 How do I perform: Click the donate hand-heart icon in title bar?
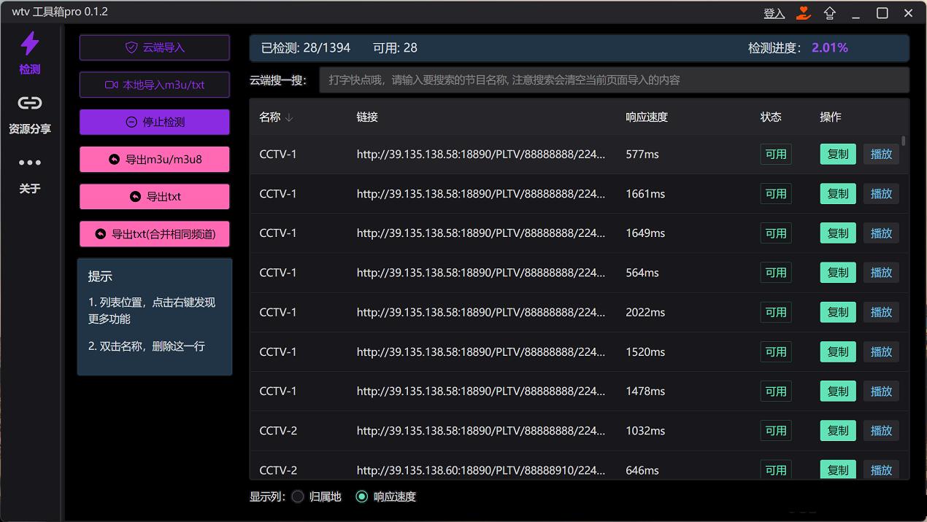[804, 13]
